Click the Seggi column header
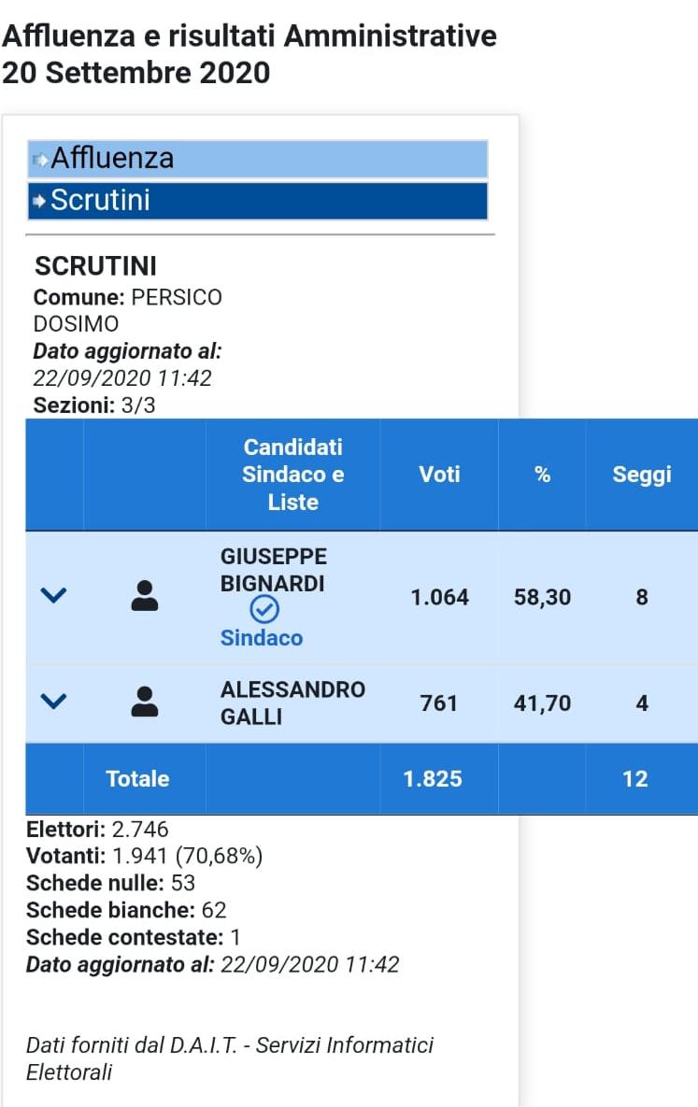The height and width of the screenshot is (1107, 698). click(x=642, y=475)
